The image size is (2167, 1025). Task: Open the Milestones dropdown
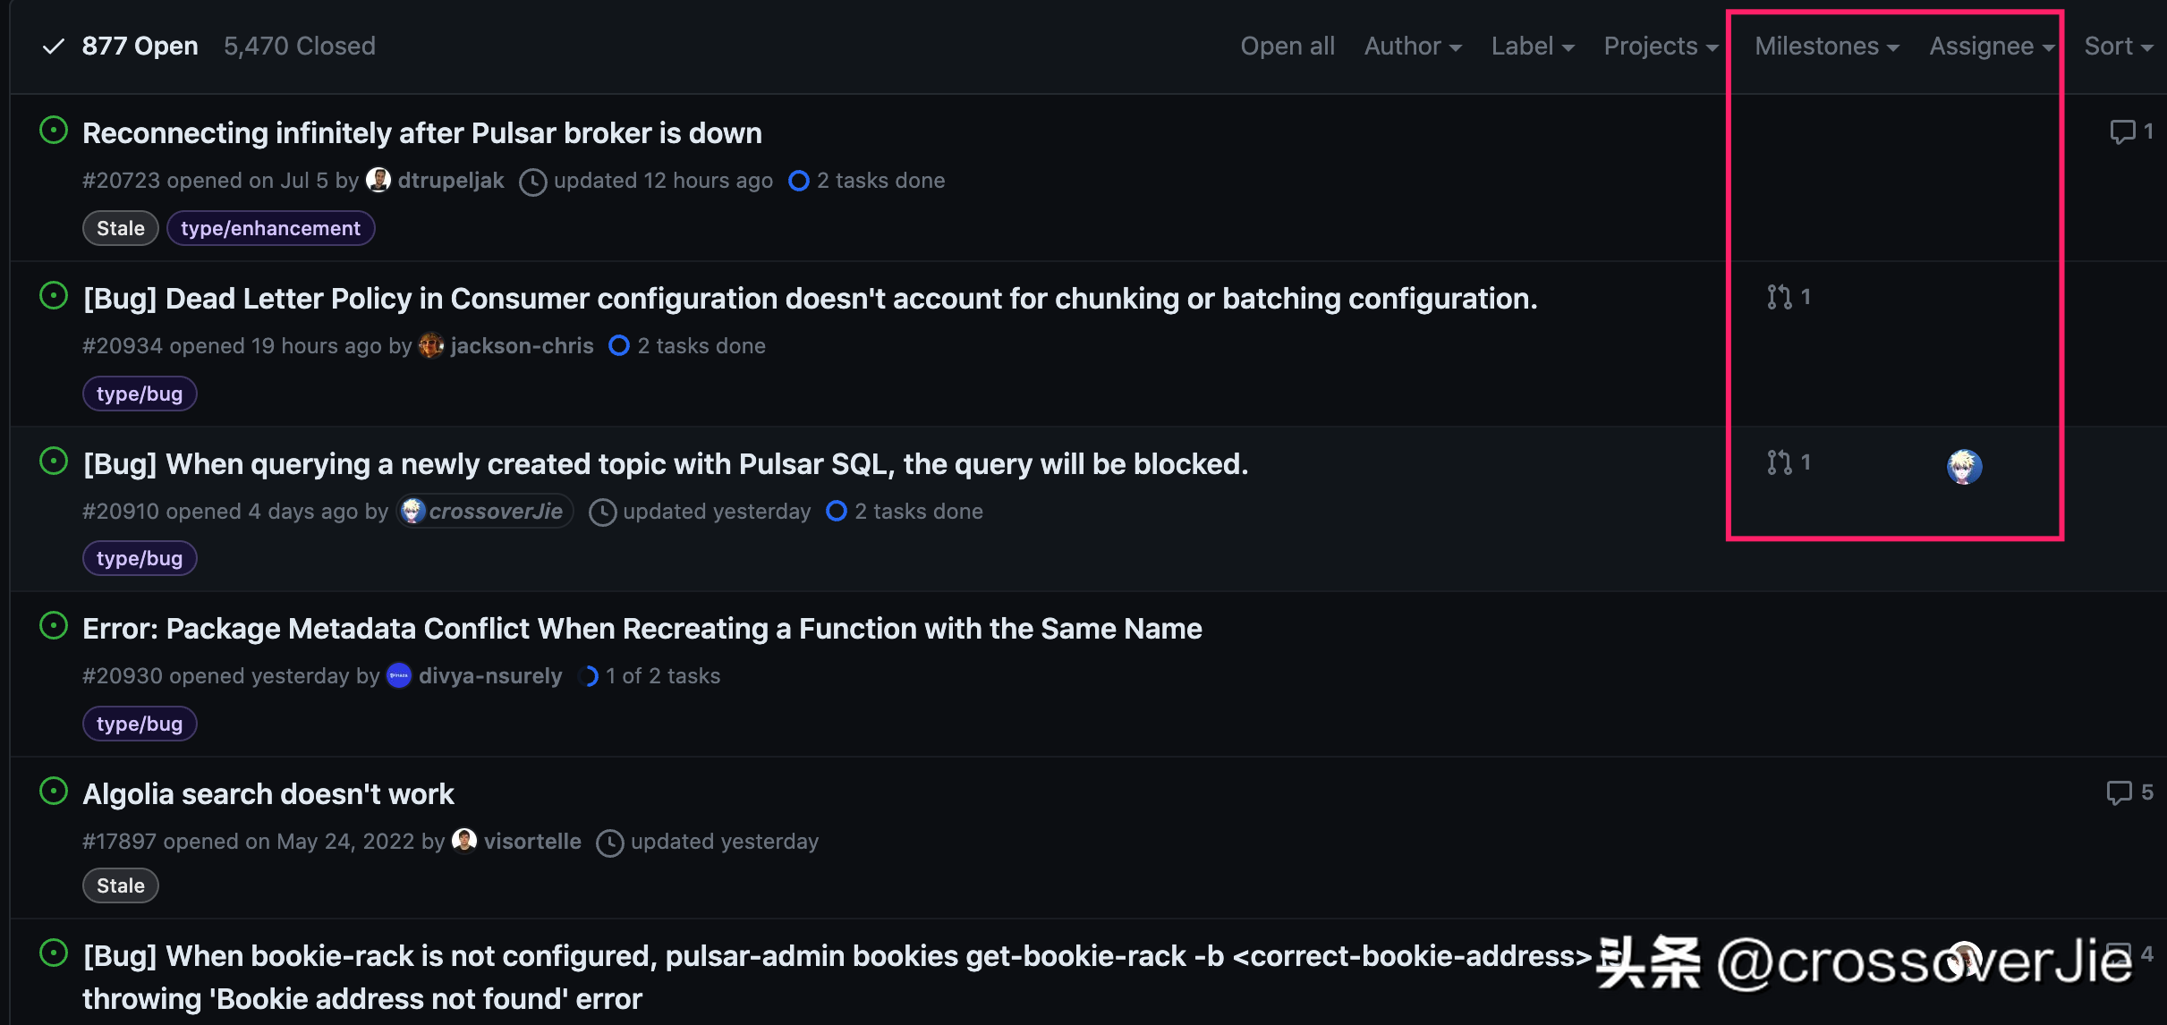coord(1827,46)
